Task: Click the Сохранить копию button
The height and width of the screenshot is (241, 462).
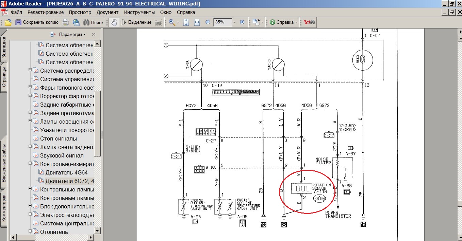Action: (x=37, y=22)
